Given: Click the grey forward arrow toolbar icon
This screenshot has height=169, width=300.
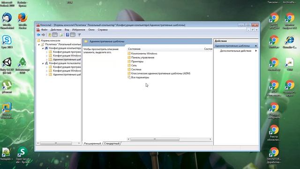Looking at the screenshot, I should [x=44, y=35].
